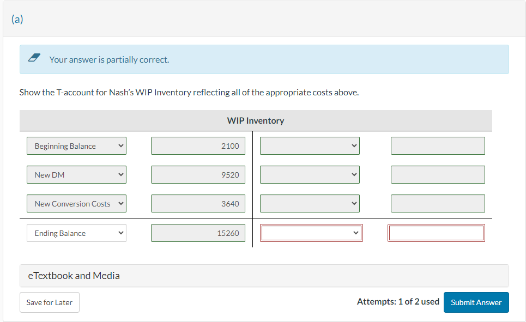Click the empty credit amount field in New Conversion Costs row
Screen dimensions: 526x322
click(438, 204)
